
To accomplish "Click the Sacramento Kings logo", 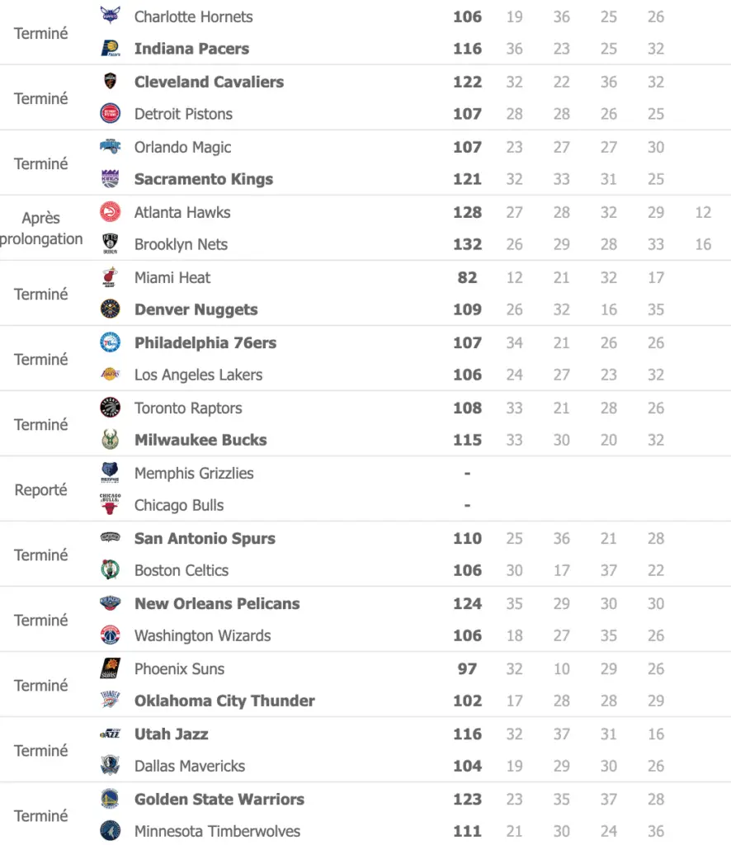I will pos(110,179).
